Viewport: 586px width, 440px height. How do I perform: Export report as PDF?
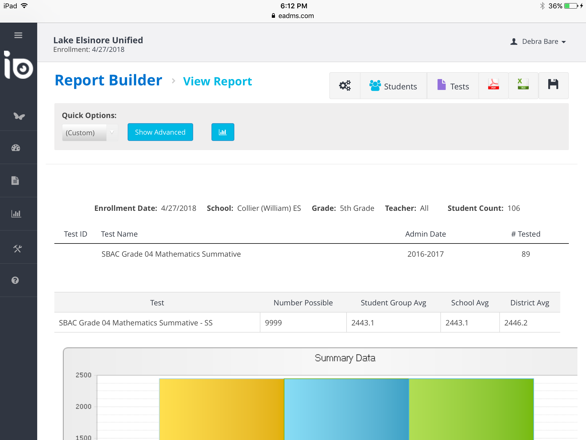[x=493, y=85]
